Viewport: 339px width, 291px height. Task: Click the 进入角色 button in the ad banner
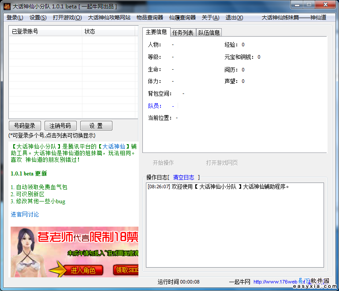click(x=83, y=270)
